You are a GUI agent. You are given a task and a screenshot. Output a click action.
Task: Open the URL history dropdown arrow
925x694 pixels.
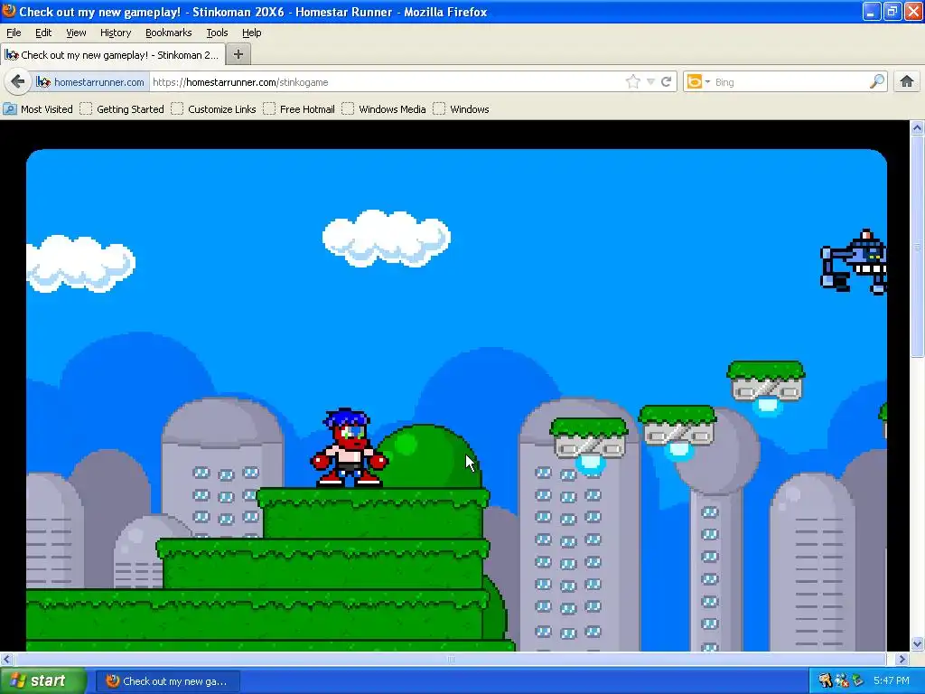click(650, 82)
